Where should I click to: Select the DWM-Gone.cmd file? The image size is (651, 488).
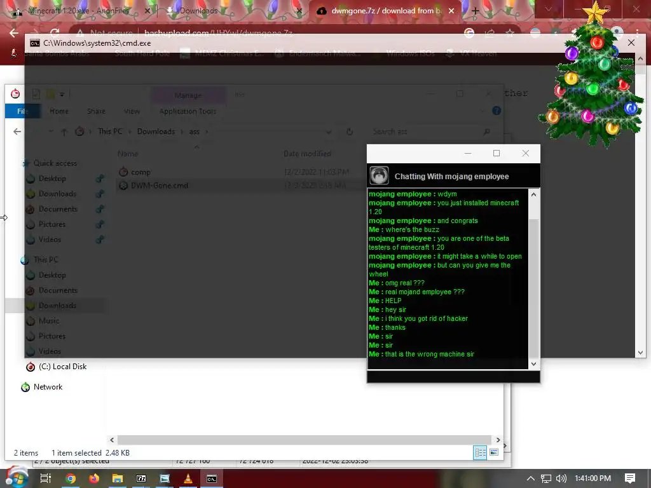pos(160,186)
